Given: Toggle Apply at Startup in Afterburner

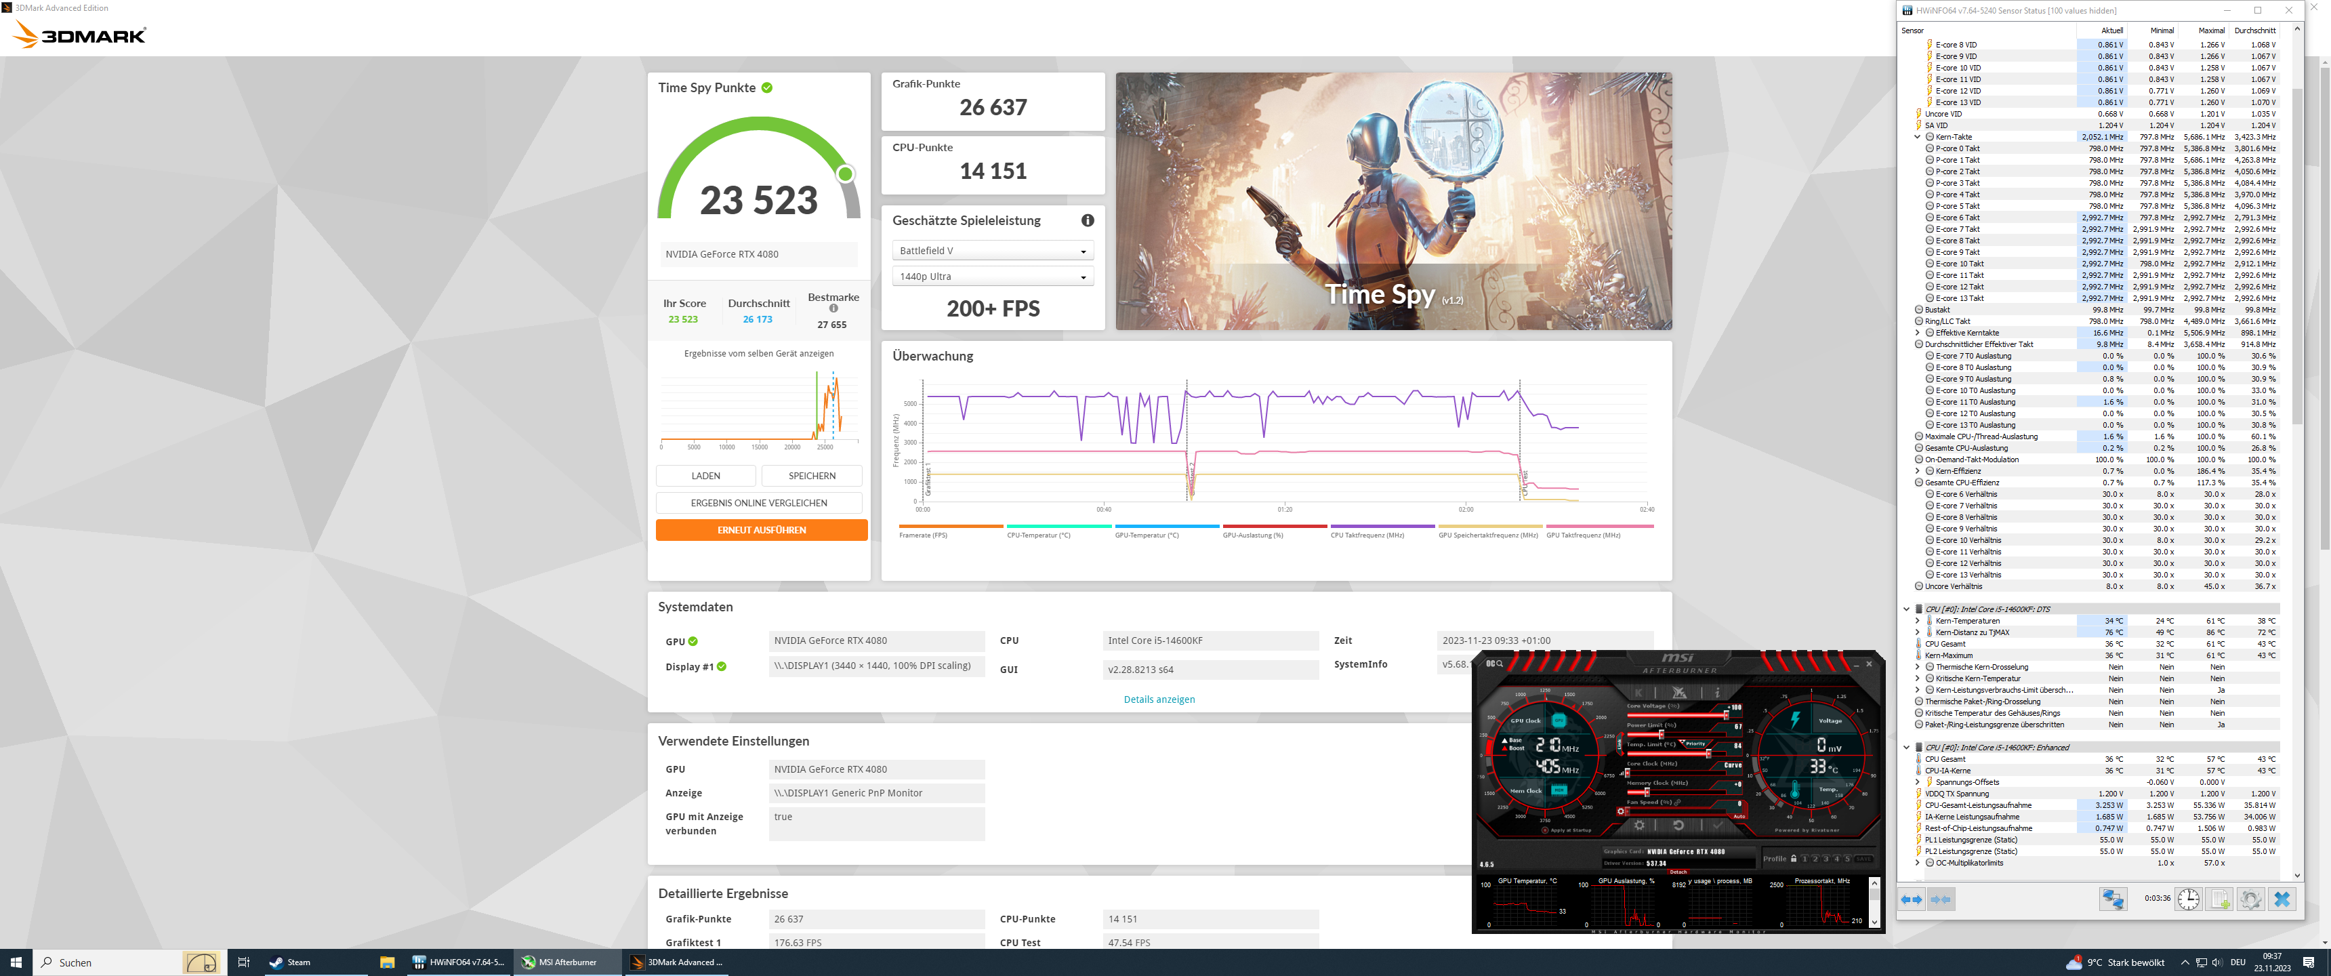Looking at the screenshot, I should (x=1546, y=830).
